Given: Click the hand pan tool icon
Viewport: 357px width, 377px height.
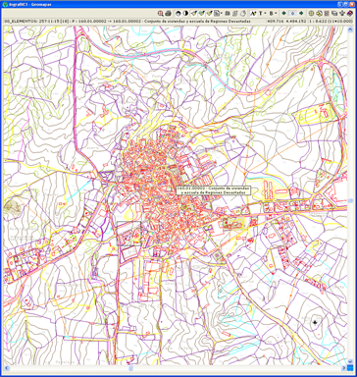Looking at the screenshot, I should 243,14.
